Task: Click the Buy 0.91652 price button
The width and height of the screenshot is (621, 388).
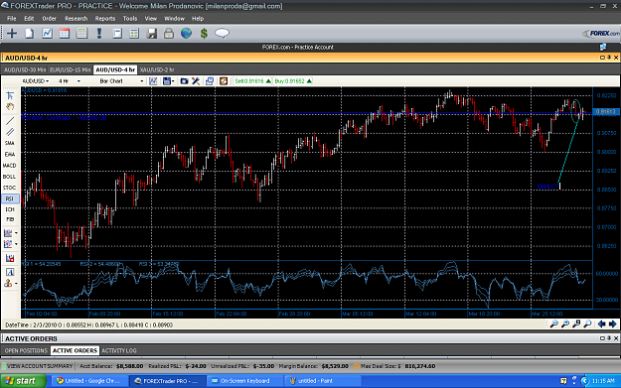Action: (293, 81)
